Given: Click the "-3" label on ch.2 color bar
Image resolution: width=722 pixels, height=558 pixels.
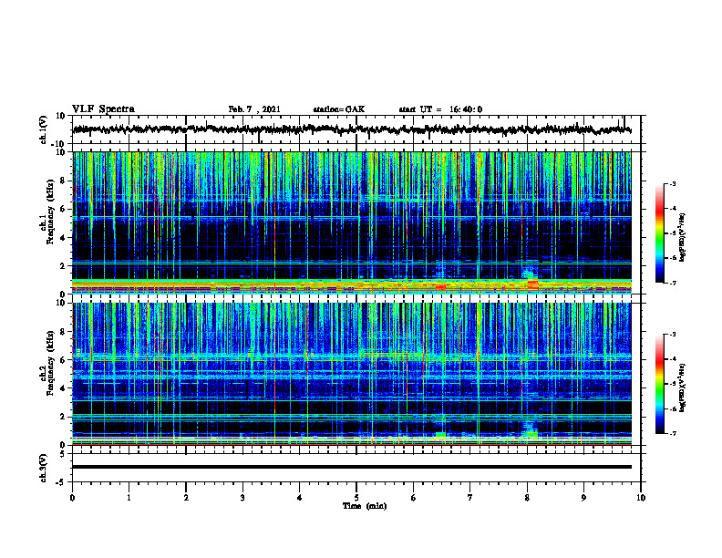Looking at the screenshot, I should 673,335.
